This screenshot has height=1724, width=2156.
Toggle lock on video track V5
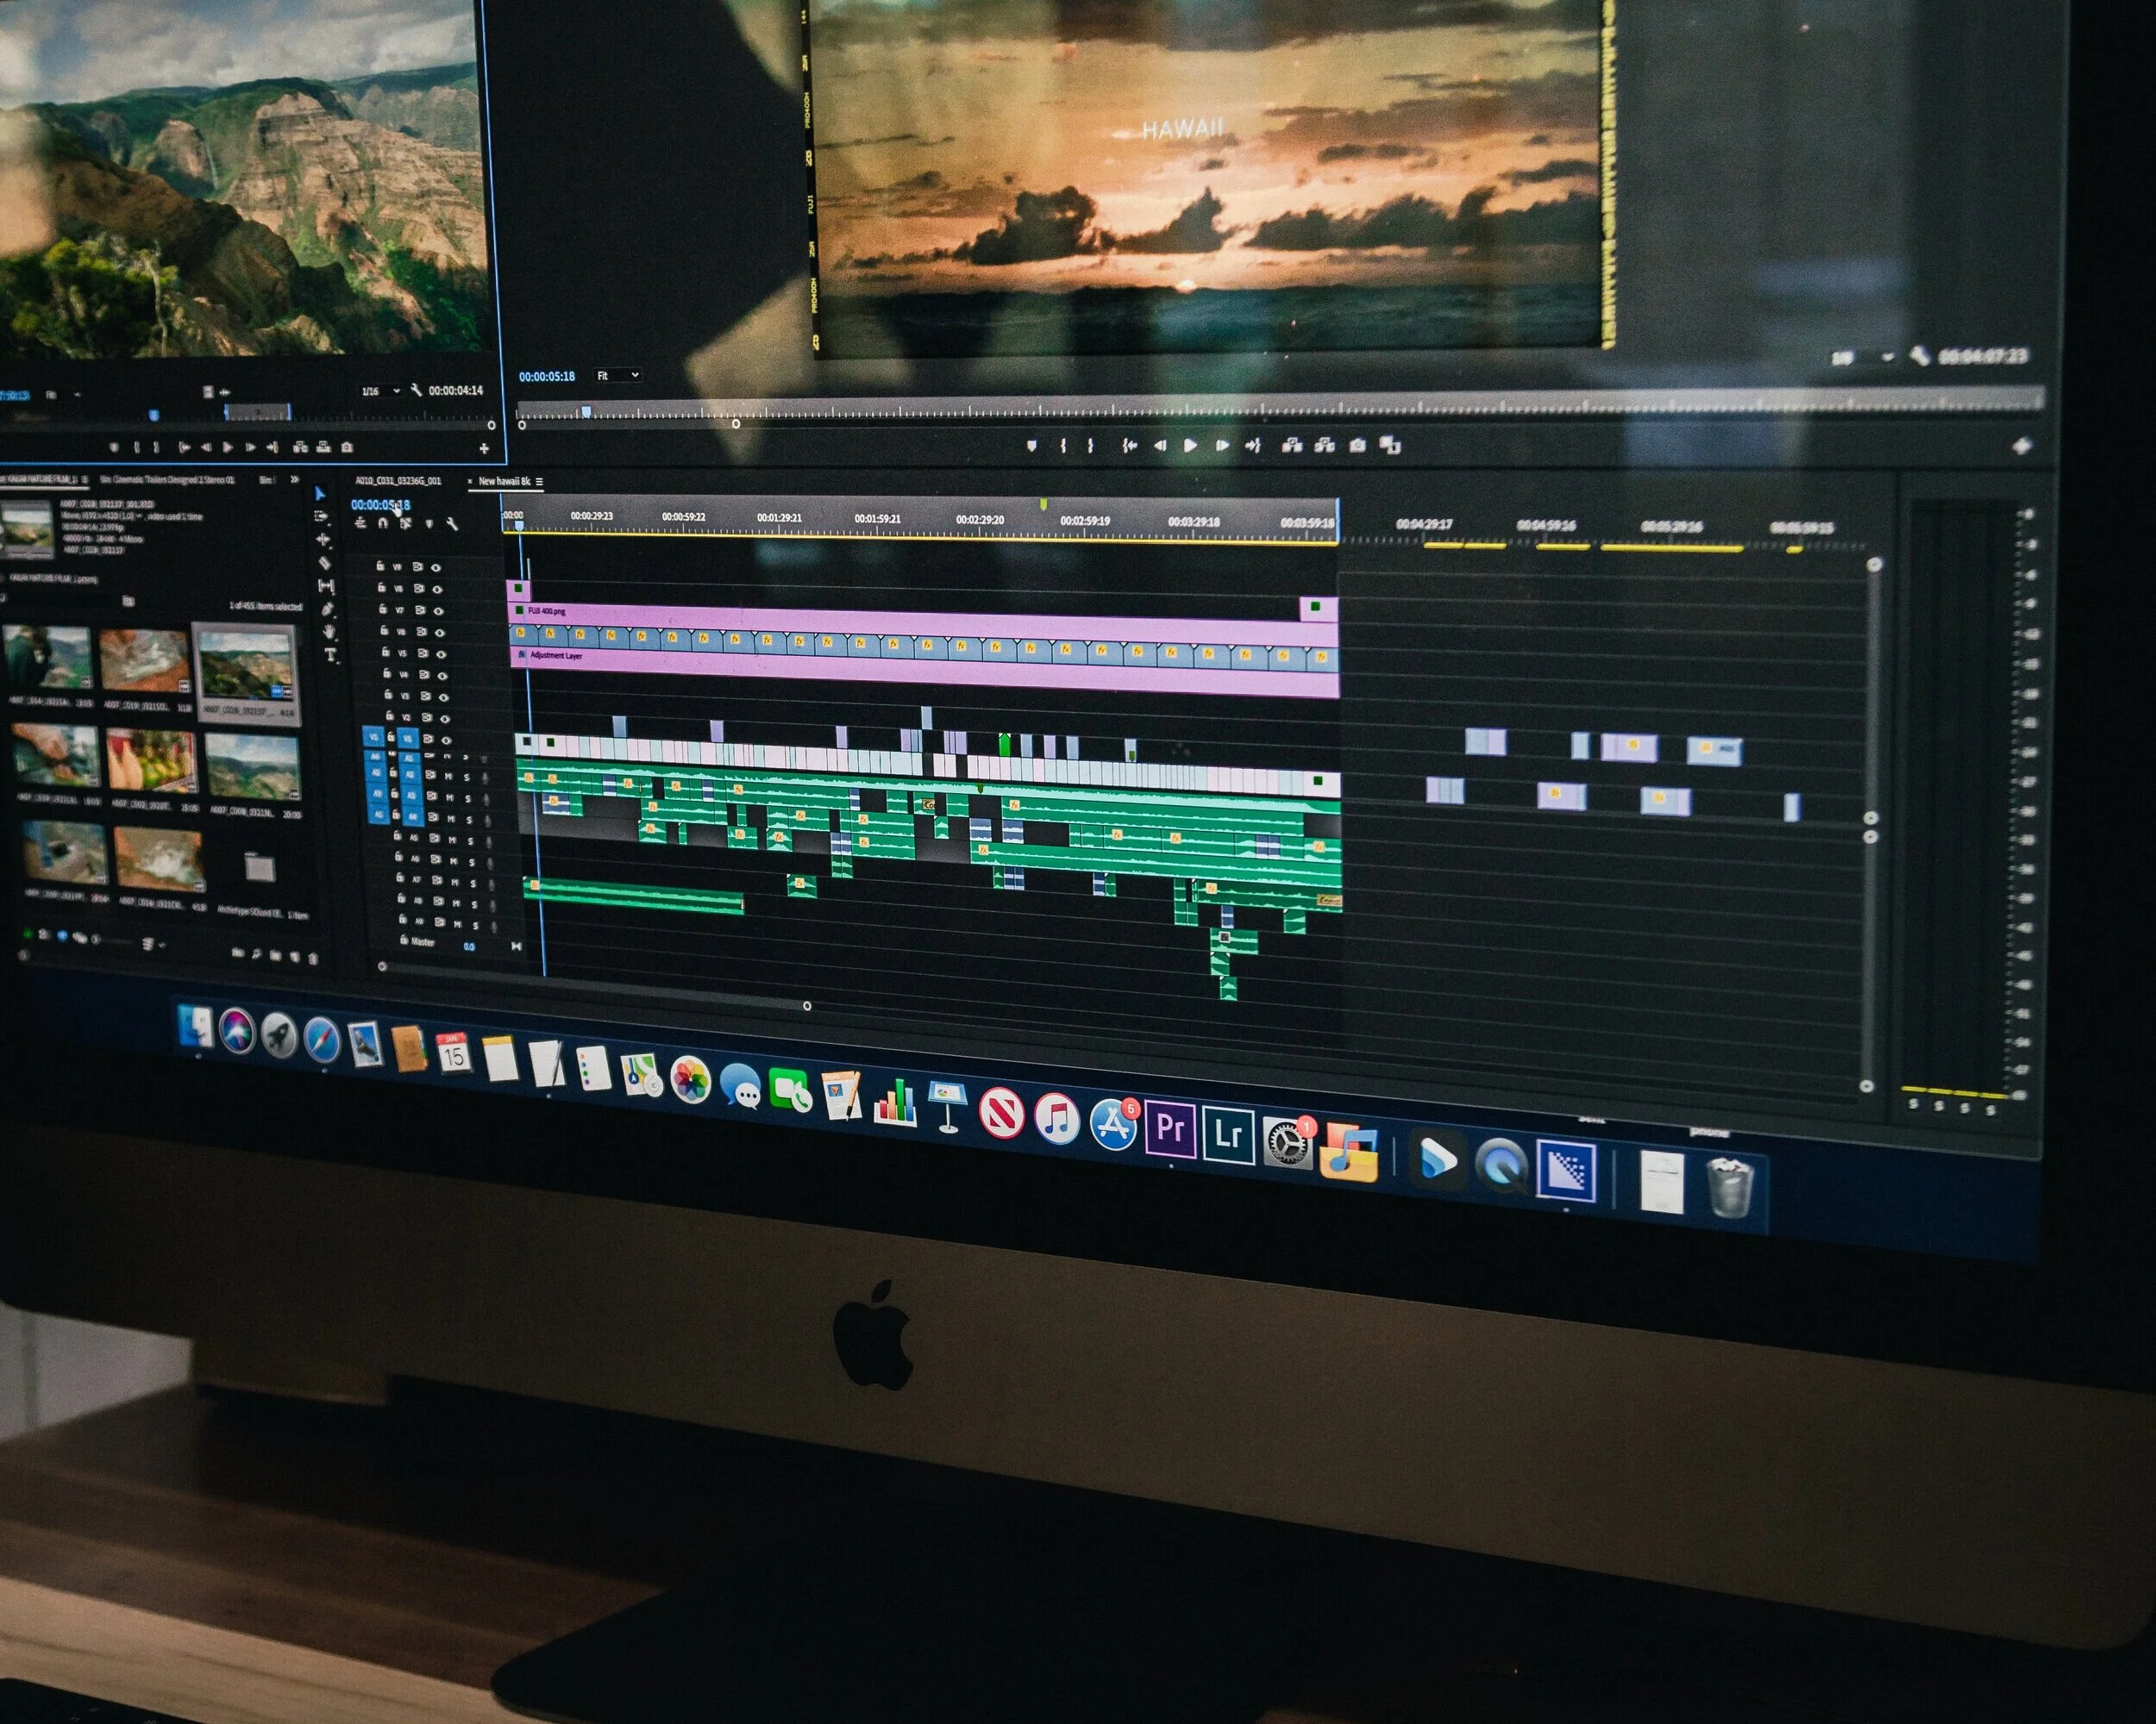point(386,651)
